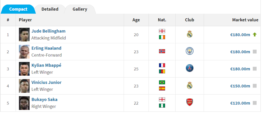
Task: Click the Brazil flag for Vinicius Junior
Action: [162, 82]
